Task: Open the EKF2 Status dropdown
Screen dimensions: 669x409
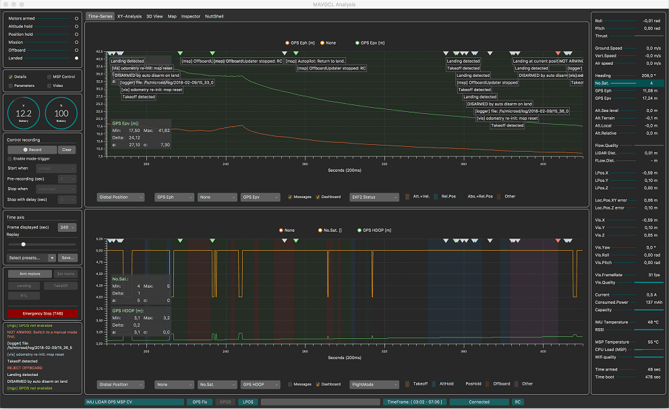Action: [x=375, y=197]
